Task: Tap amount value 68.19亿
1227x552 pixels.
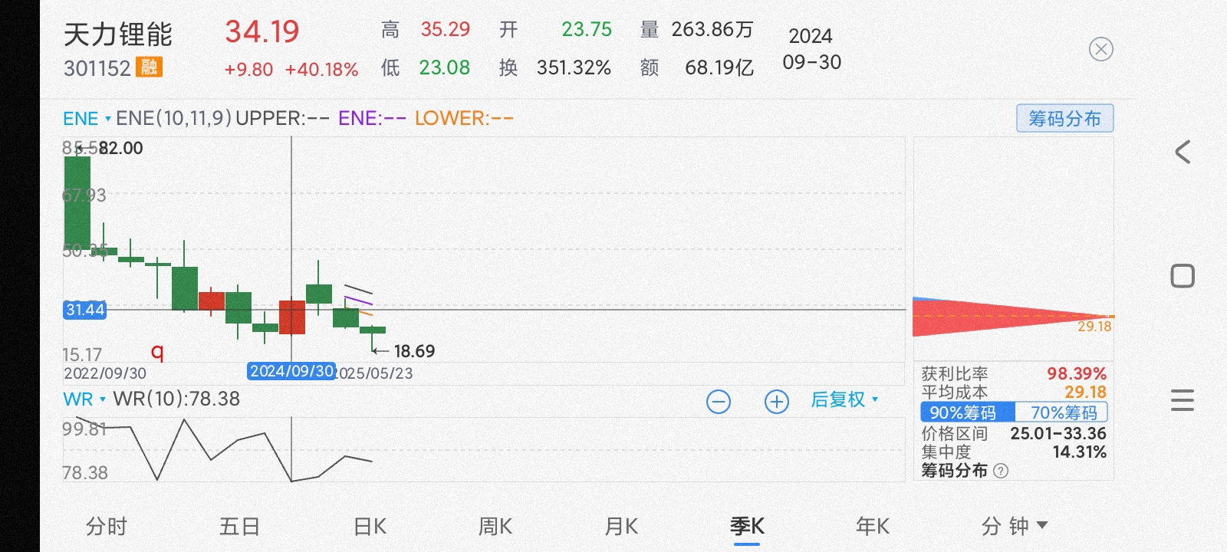Action: [x=719, y=68]
